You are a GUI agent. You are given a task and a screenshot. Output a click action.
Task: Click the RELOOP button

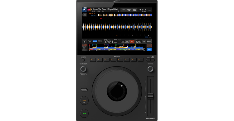(83, 74)
